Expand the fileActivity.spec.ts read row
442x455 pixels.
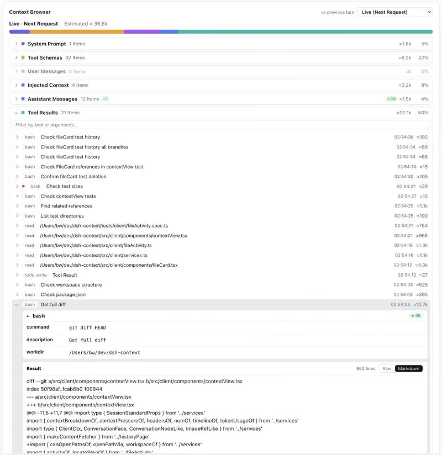(x=17, y=226)
